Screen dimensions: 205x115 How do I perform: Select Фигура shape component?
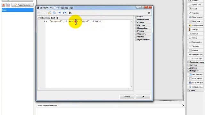tap(195, 30)
